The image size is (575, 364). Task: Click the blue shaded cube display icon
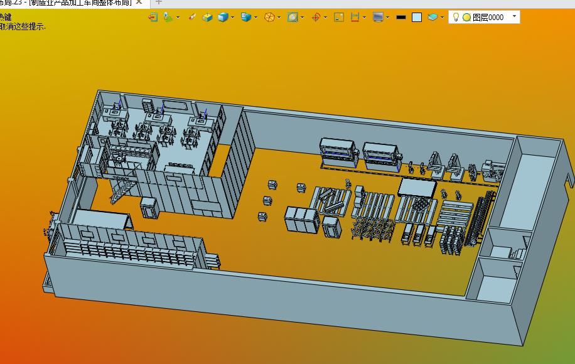pos(223,17)
